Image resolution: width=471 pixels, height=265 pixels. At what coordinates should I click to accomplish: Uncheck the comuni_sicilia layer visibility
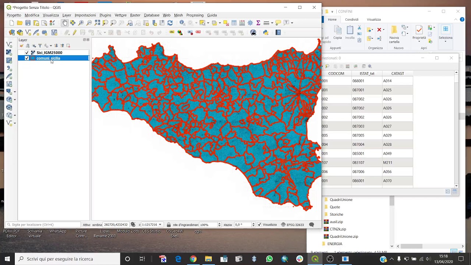pos(26,58)
